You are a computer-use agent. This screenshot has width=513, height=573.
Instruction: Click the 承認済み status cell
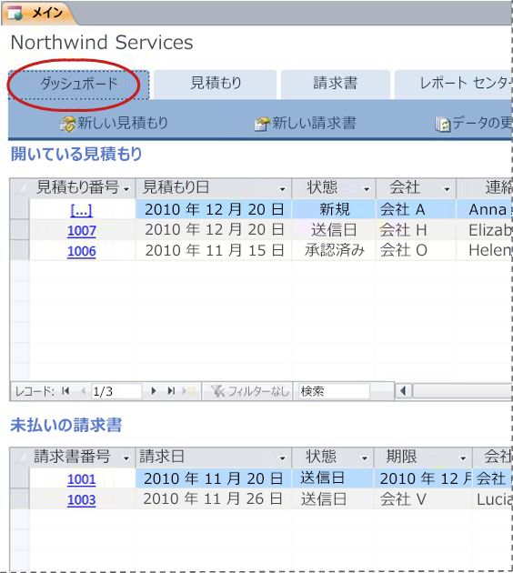(334, 250)
